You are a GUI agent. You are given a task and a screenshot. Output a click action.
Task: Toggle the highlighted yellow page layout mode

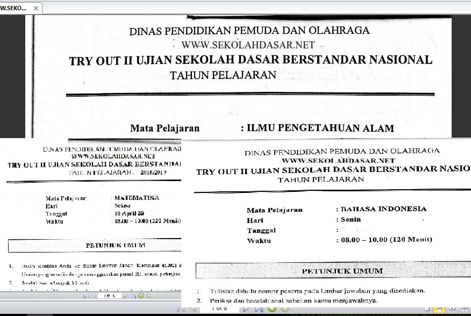point(439,310)
